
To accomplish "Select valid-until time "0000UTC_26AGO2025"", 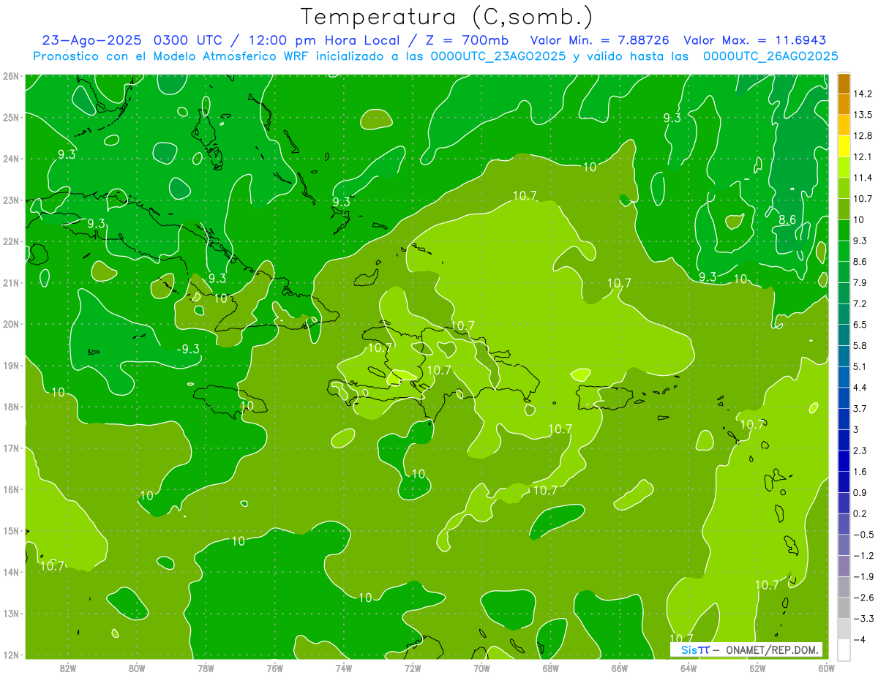I will pyautogui.click(x=770, y=56).
